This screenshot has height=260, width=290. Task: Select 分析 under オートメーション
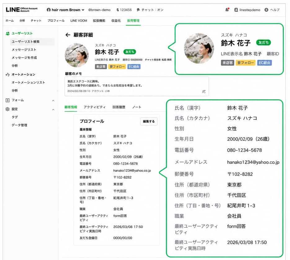[x=15, y=91]
